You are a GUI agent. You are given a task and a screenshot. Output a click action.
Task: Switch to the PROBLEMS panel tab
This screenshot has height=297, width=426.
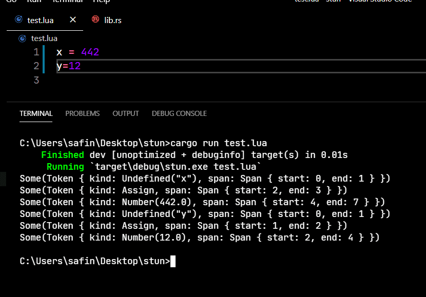click(82, 113)
